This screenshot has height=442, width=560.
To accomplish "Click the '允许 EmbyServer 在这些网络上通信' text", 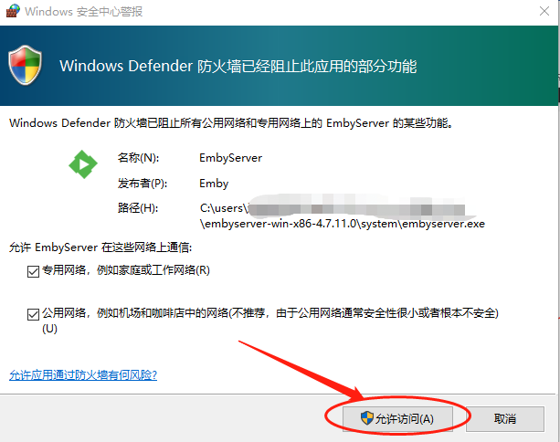I will [100, 247].
